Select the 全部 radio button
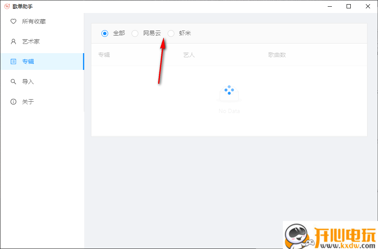This screenshot has height=249, width=378. point(104,33)
